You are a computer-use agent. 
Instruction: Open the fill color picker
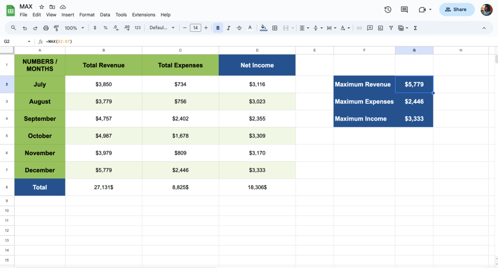[x=263, y=28]
